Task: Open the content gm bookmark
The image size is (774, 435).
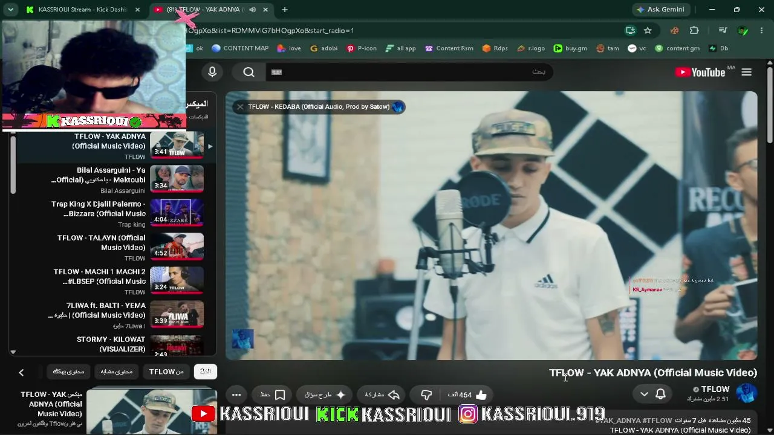Action: pyautogui.click(x=677, y=48)
